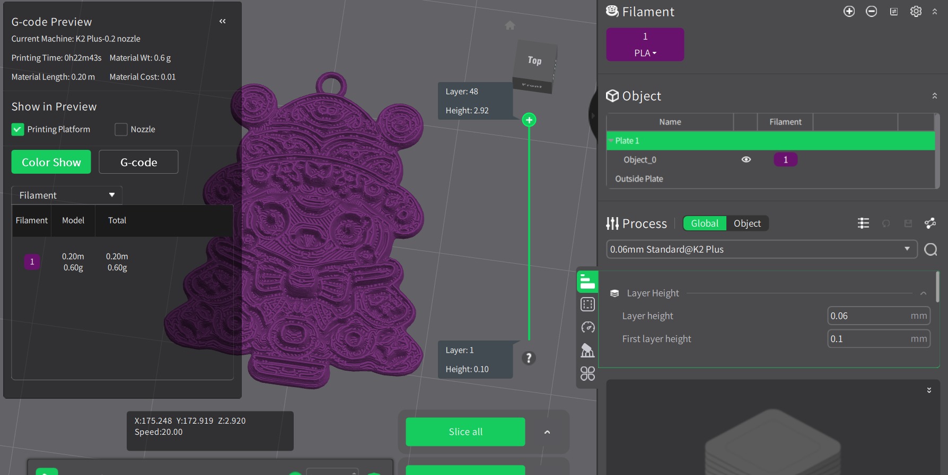Toggle visibility of Object_0
The image size is (948, 475).
[746, 159]
